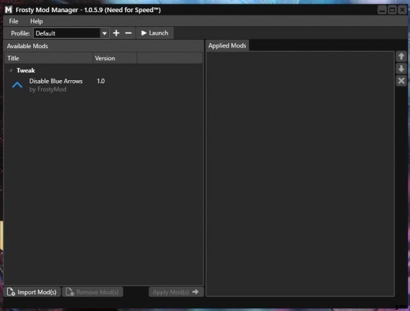
Task: Maximize the Frosty Mod Manager window
Action: point(391,10)
